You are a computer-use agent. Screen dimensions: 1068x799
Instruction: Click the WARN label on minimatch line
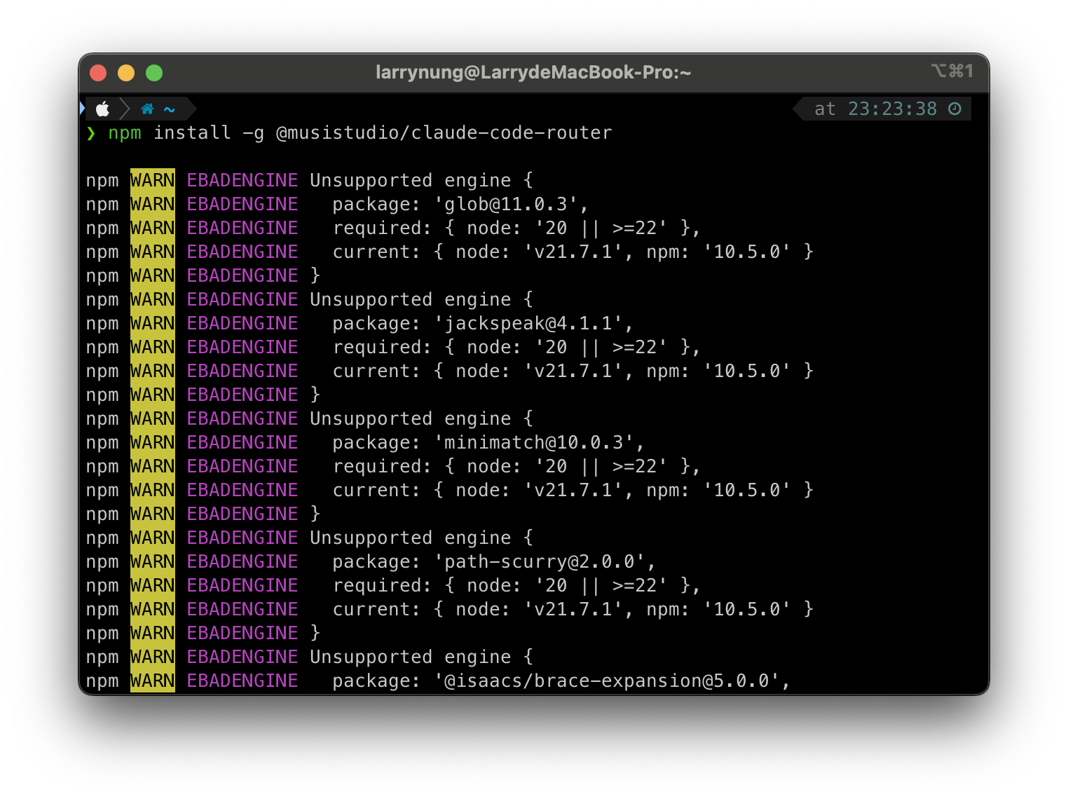click(x=153, y=442)
